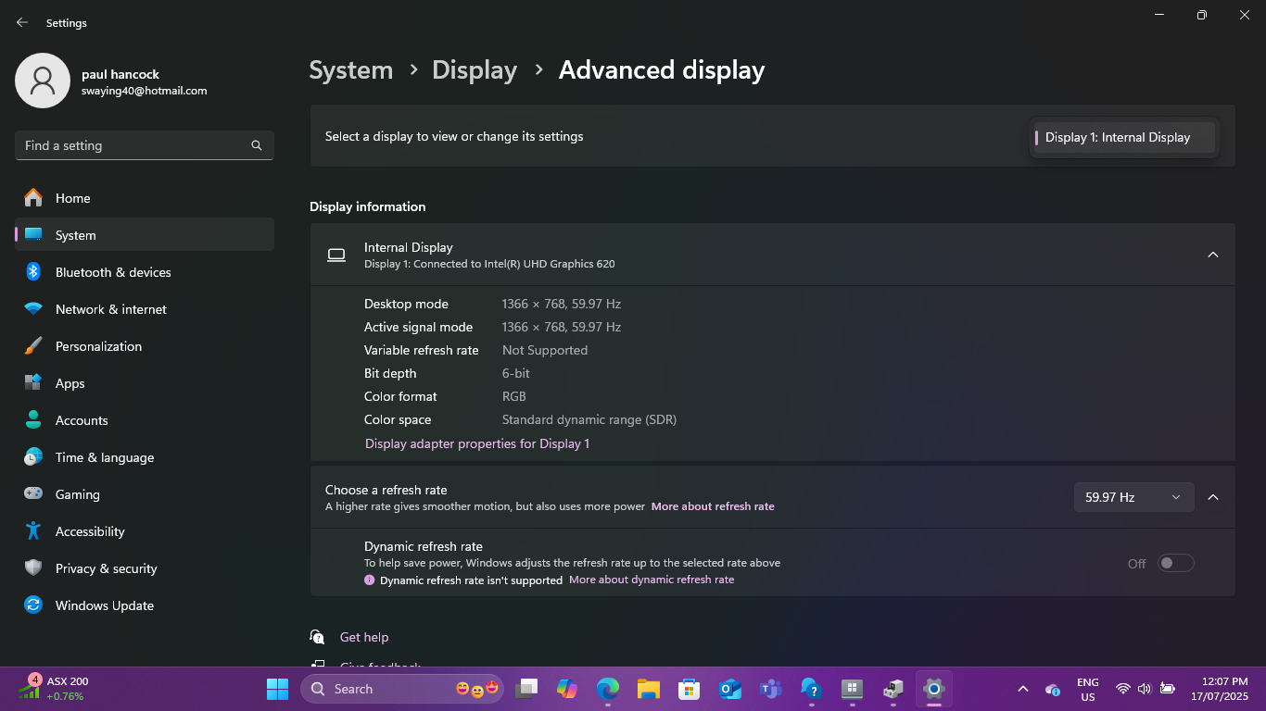This screenshot has width=1266, height=711.
Task: Show hidden icons in the system tray
Action: tap(1023, 689)
